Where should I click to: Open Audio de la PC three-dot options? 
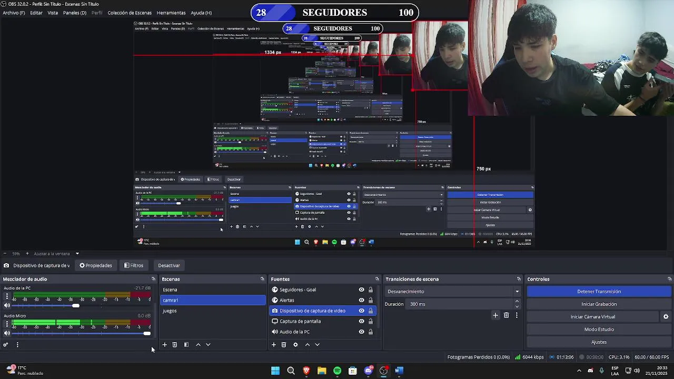pyautogui.click(x=7, y=296)
